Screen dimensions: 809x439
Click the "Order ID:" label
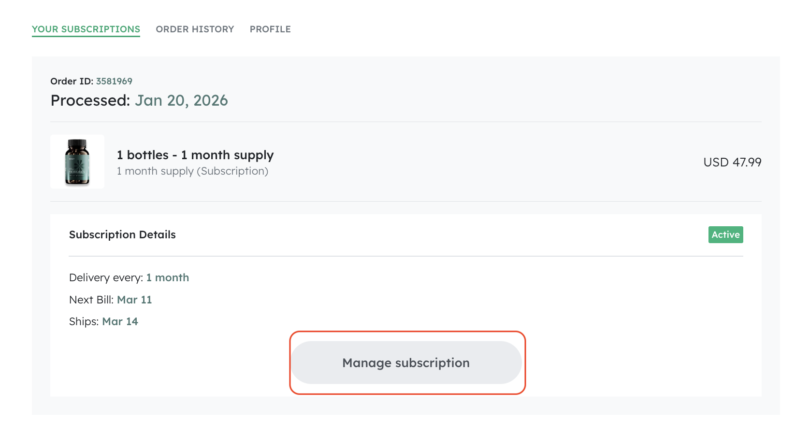72,82
